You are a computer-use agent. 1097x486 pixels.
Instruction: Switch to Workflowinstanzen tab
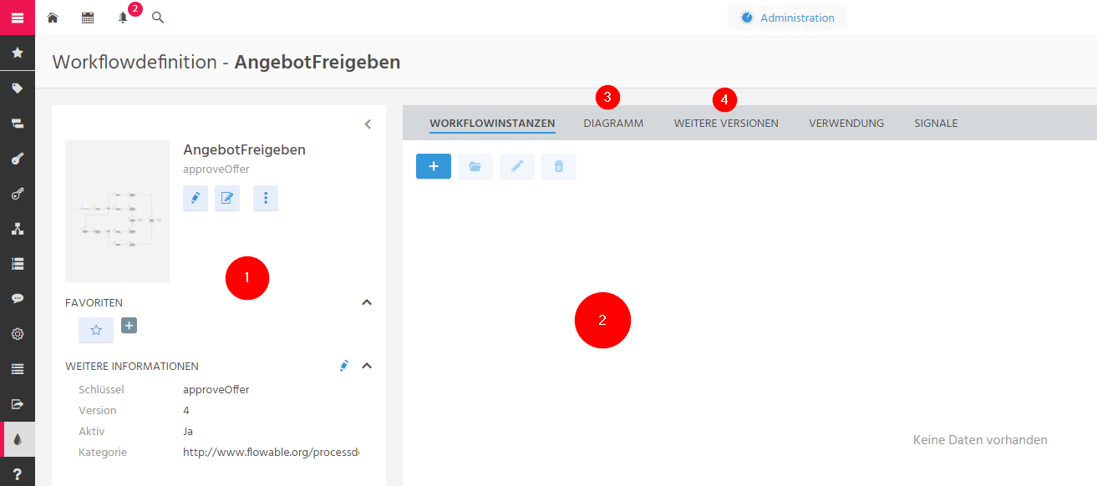492,123
